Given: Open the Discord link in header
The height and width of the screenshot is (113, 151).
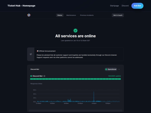Looking at the screenshot, I should pos(125,6).
